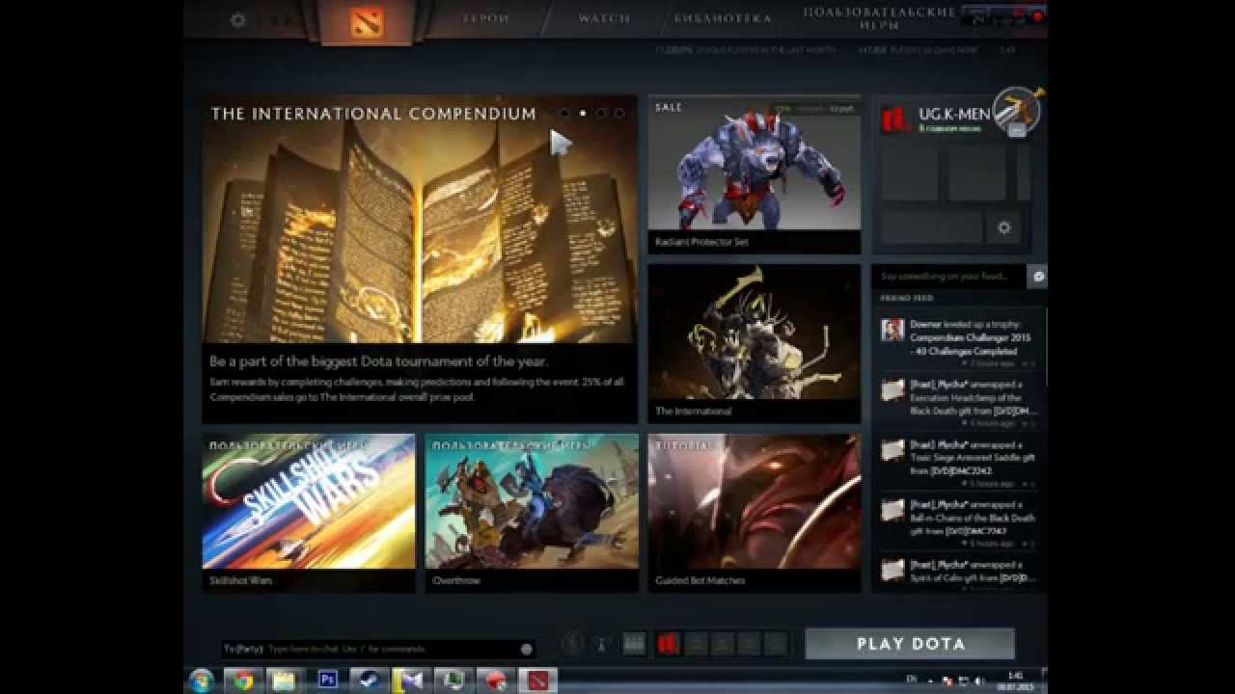Click the compendium badge icon near profile

tap(1017, 111)
